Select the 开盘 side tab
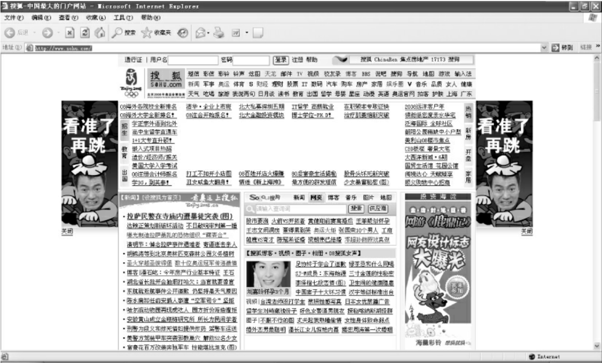Viewport: 602px width, 363px height. point(468,155)
